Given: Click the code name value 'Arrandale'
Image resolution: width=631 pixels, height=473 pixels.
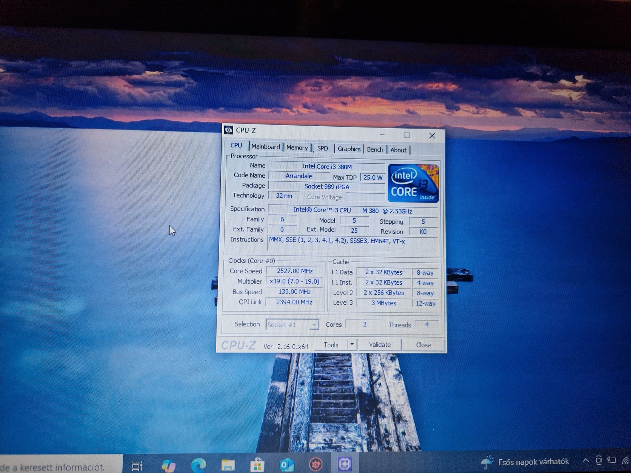Looking at the screenshot, I should click(299, 176).
